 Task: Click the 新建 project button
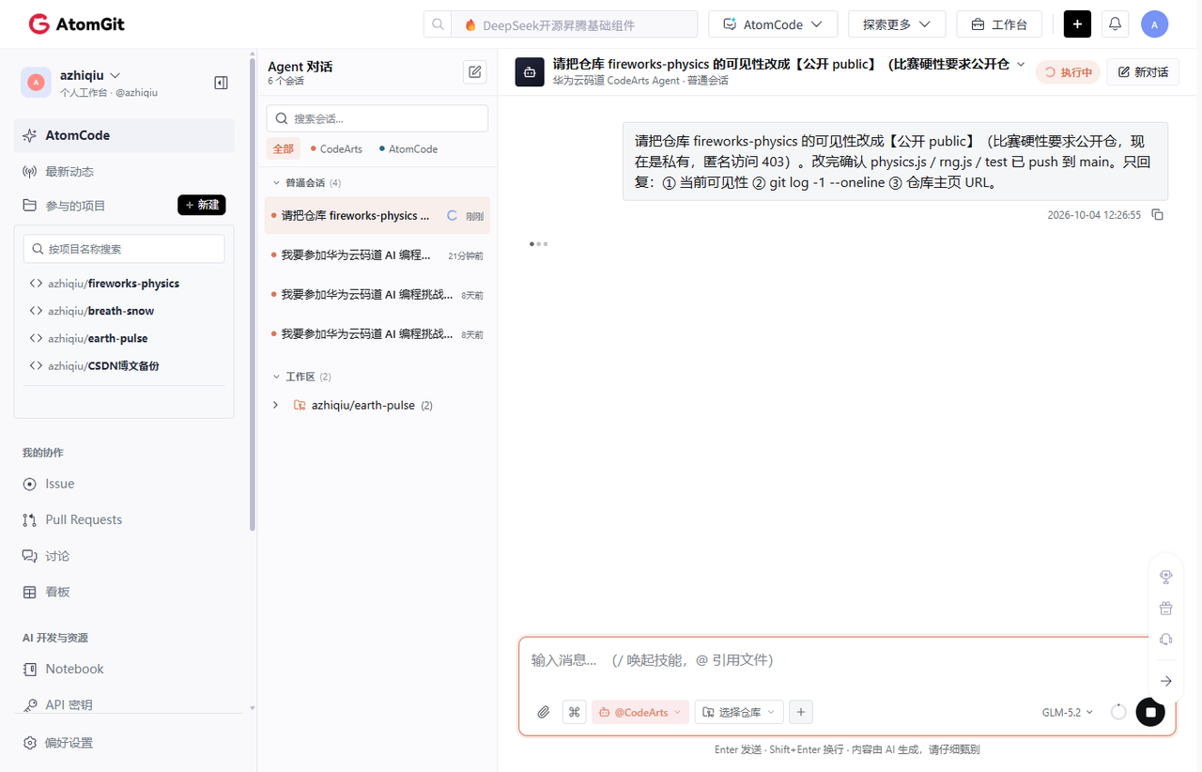202,205
